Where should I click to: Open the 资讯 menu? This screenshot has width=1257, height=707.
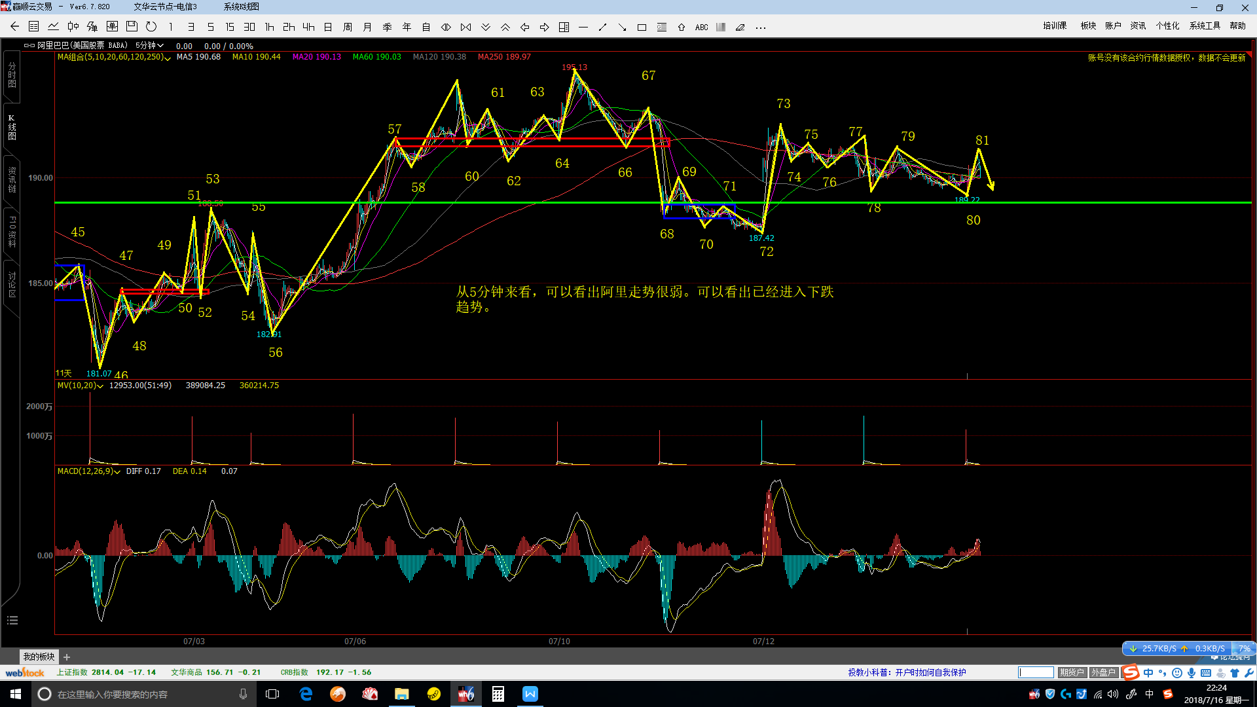click(1138, 26)
